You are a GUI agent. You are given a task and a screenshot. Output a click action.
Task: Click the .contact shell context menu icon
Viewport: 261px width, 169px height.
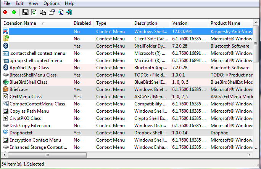pyautogui.click(x=6, y=53)
